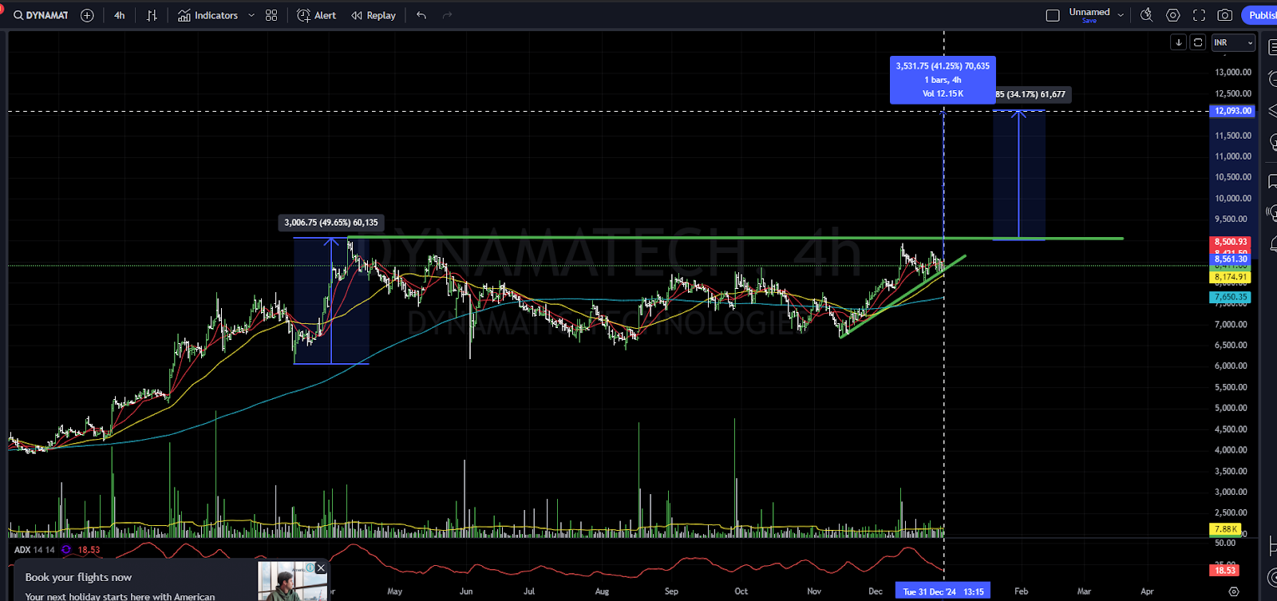This screenshot has height=601, width=1277.
Task: Select the green rising trendline near December
Action: click(x=902, y=297)
